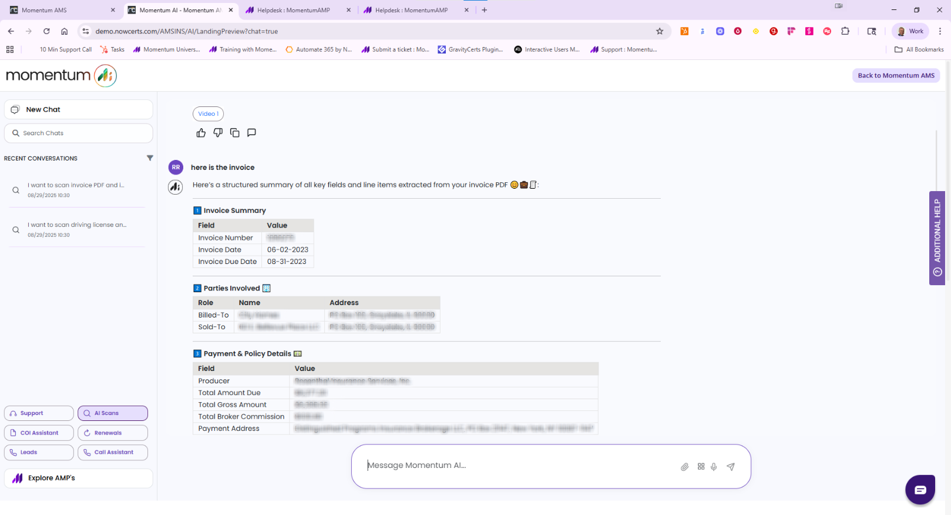Click the Support button
Viewport: 951px width, 515px height.
pyautogui.click(x=39, y=413)
